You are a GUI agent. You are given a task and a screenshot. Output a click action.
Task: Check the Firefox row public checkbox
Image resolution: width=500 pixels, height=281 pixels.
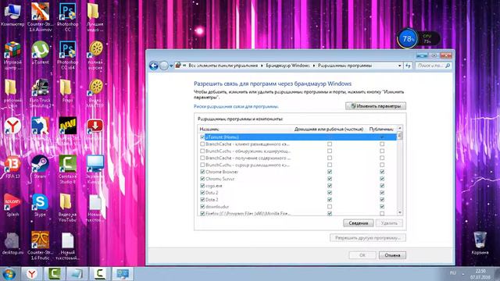click(x=382, y=213)
